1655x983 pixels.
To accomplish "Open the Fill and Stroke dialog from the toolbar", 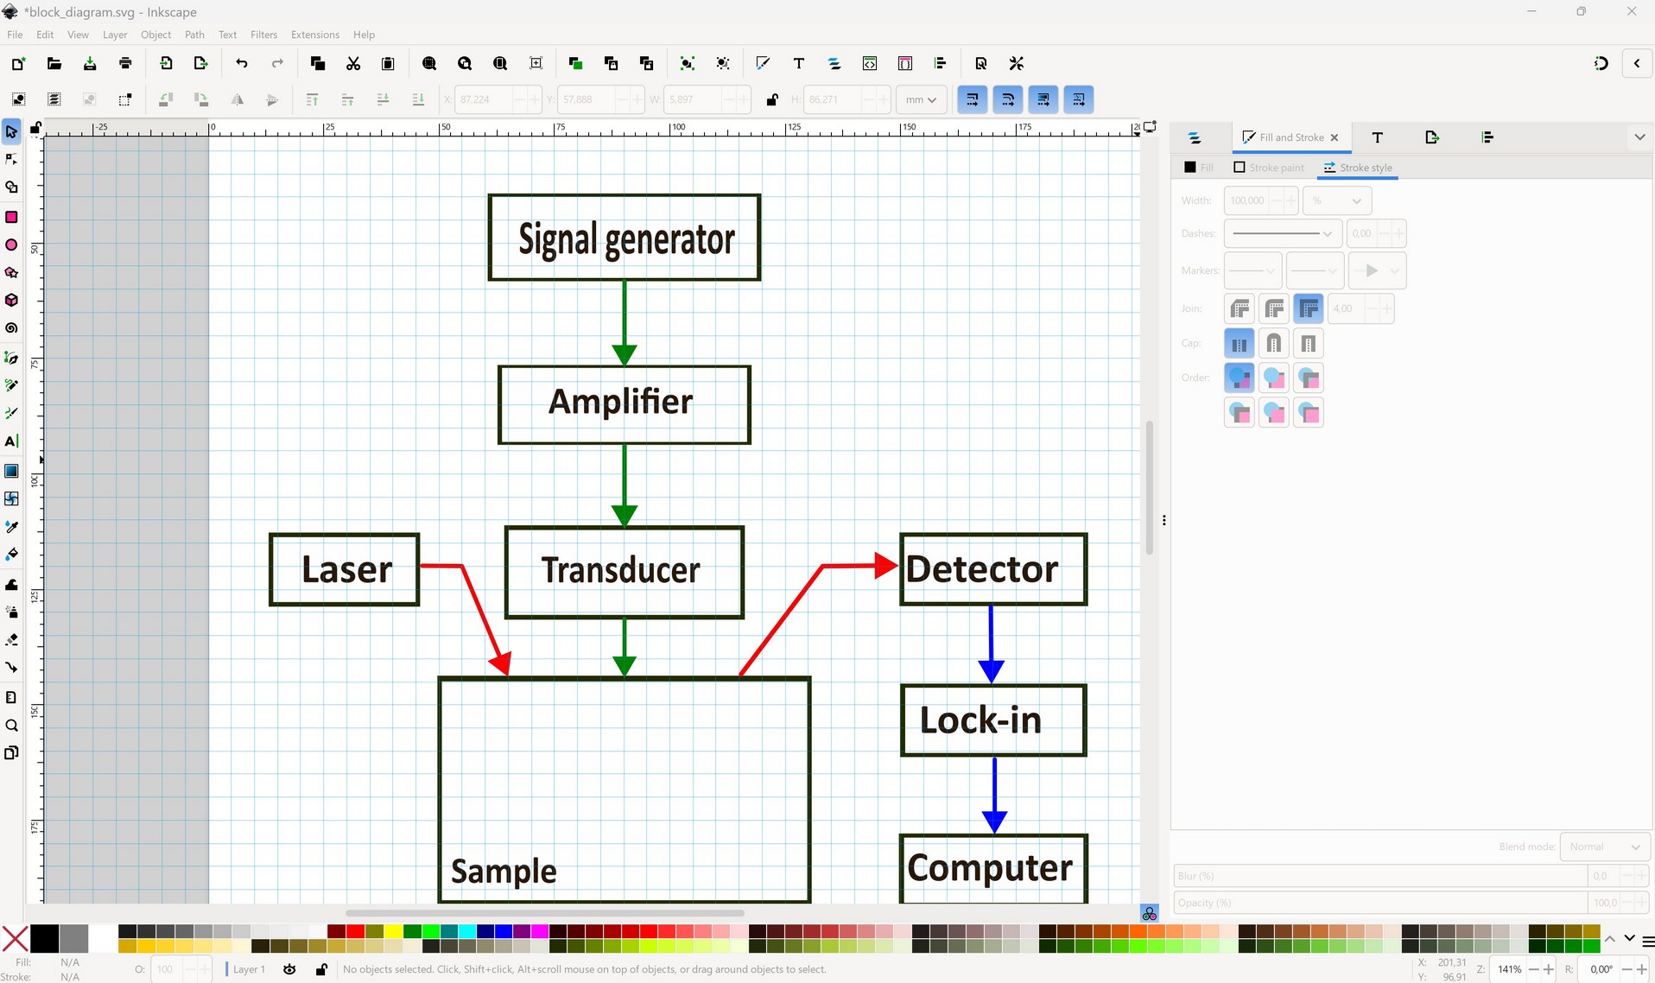I will pyautogui.click(x=763, y=63).
